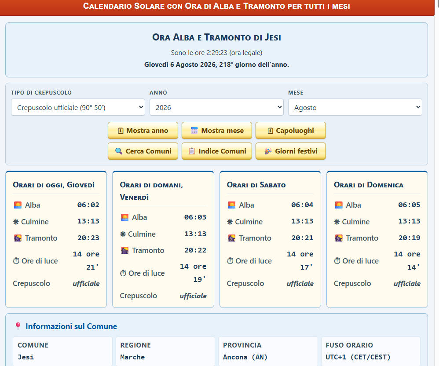Select the heading Orari di Sabato

click(256, 185)
